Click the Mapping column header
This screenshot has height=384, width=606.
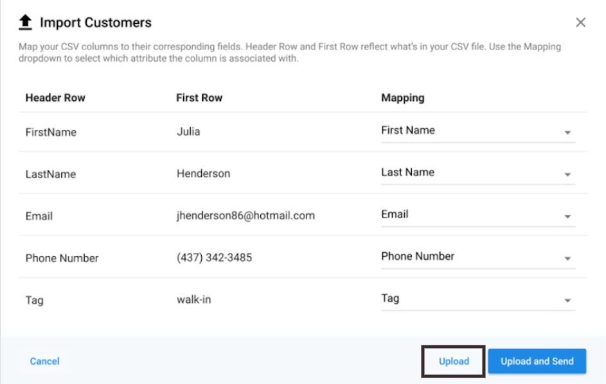(403, 98)
